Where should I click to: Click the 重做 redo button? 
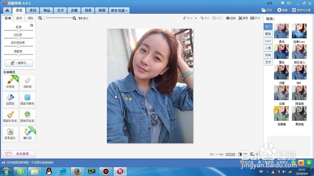point(205,18)
